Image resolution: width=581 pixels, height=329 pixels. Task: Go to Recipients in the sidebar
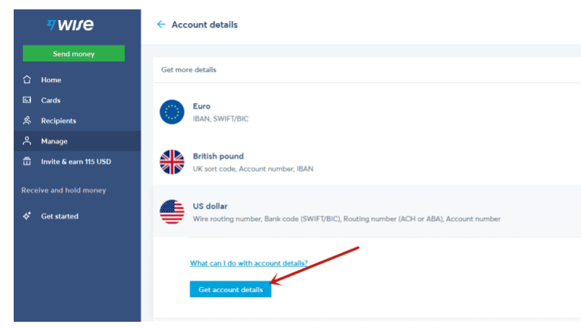coord(58,120)
